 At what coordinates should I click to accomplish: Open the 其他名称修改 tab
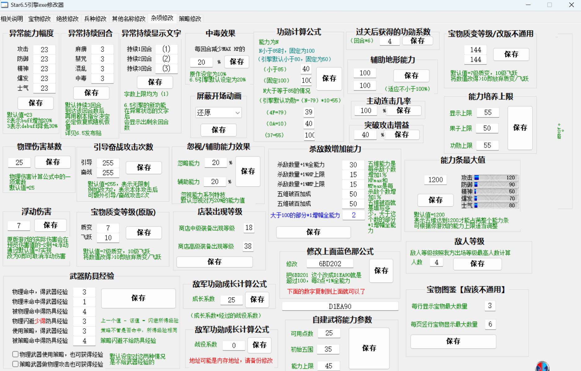(x=128, y=19)
